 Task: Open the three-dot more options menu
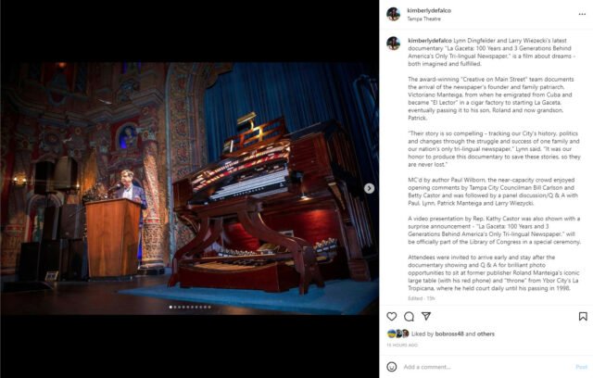(x=582, y=15)
